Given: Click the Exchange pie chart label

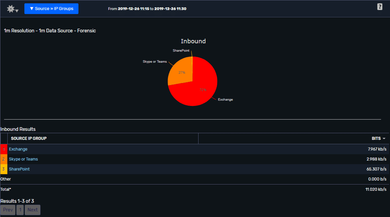Looking at the screenshot, I should [x=225, y=100].
